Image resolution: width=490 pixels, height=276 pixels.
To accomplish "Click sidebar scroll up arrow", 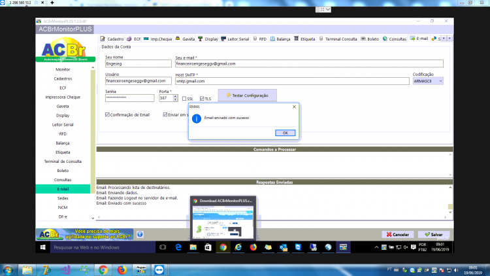I will pos(93,67).
